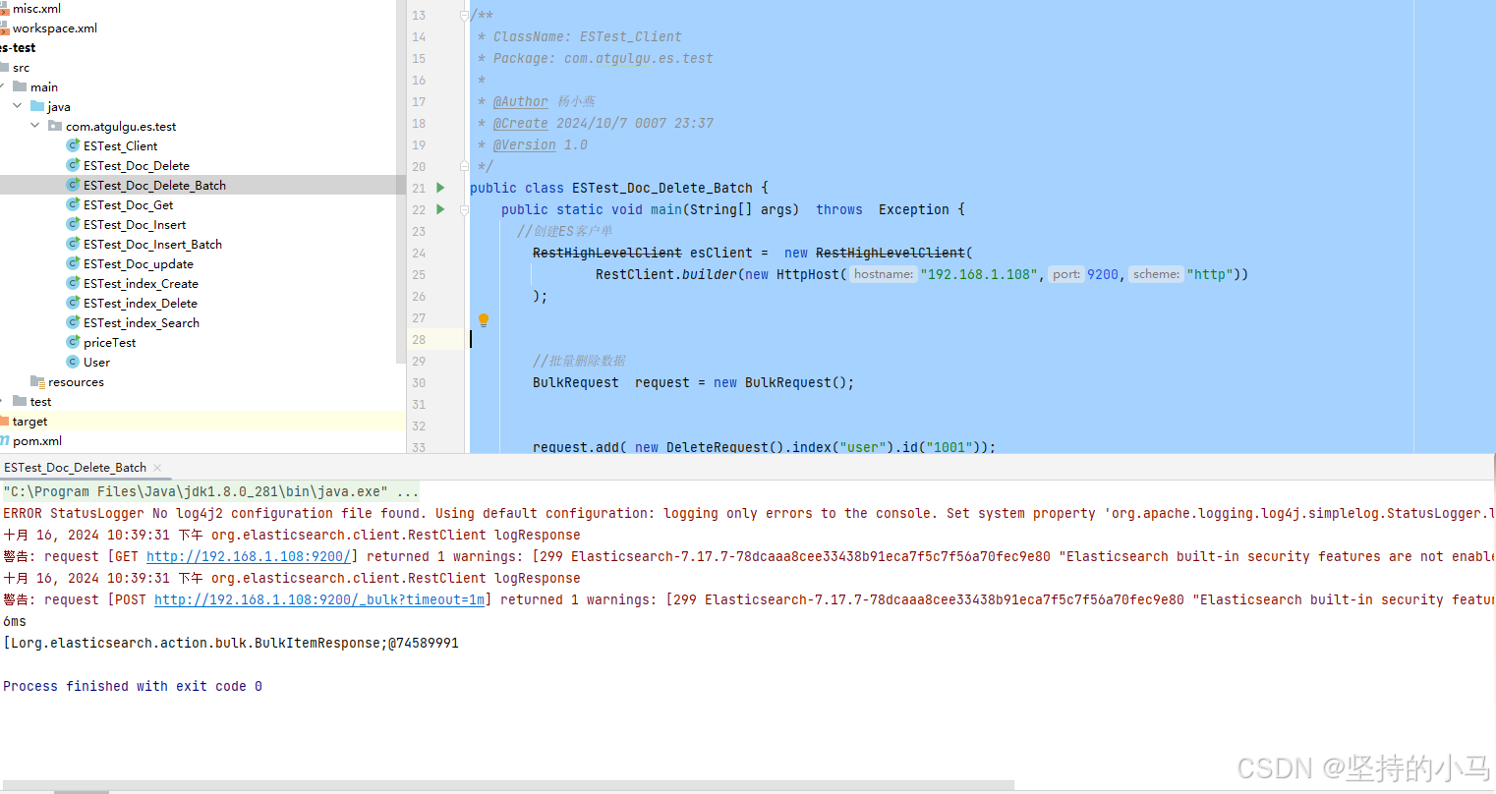
Task: Select the User class in the project tree
Action: 96,362
